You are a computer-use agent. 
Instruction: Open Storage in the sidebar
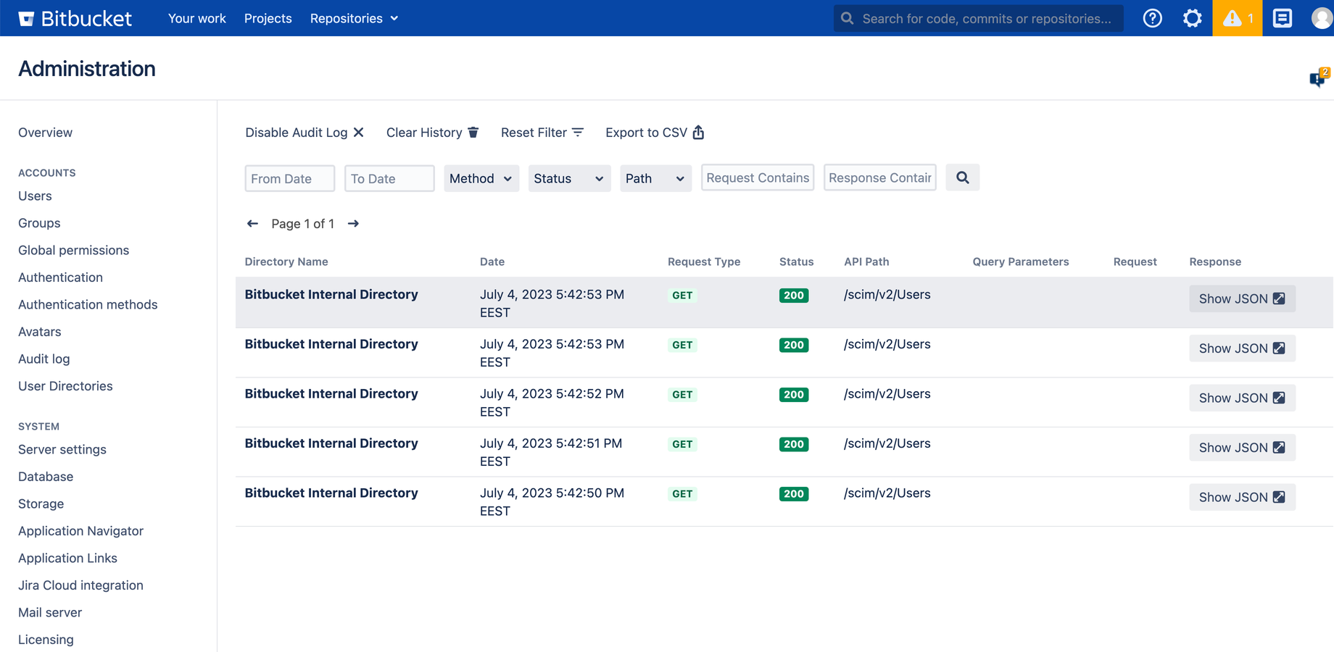pyautogui.click(x=41, y=503)
